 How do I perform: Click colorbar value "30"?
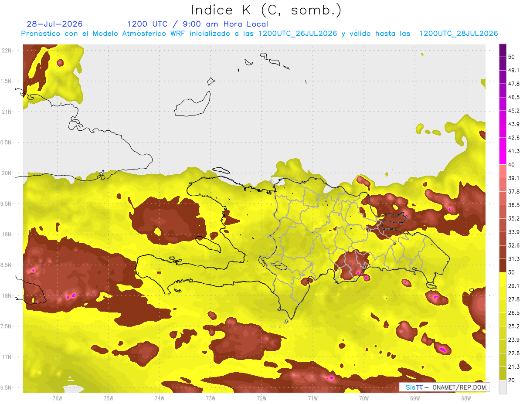point(512,272)
